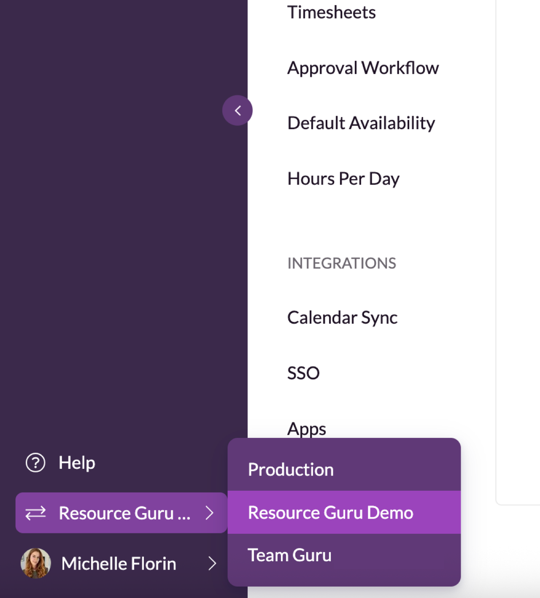Open Hours Per Day settings
The width and height of the screenshot is (540, 598).
(x=343, y=179)
